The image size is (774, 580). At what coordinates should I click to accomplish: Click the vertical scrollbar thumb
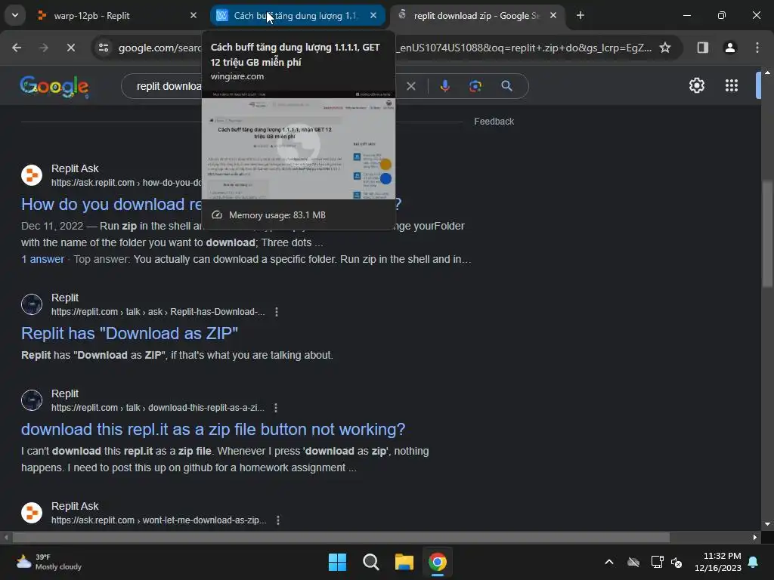[x=766, y=234]
